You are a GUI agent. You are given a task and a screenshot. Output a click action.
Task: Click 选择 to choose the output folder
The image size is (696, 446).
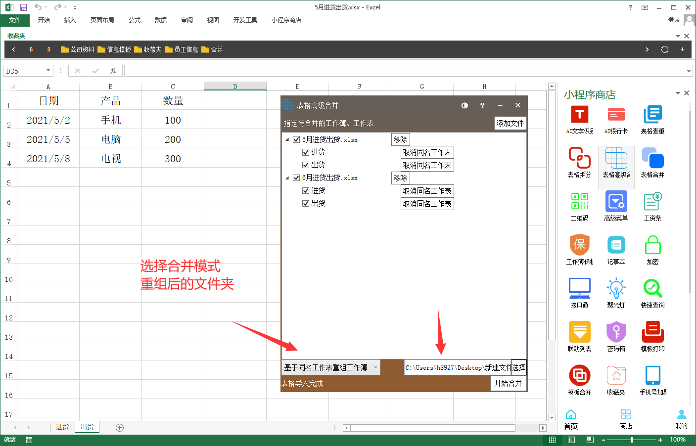(x=518, y=367)
